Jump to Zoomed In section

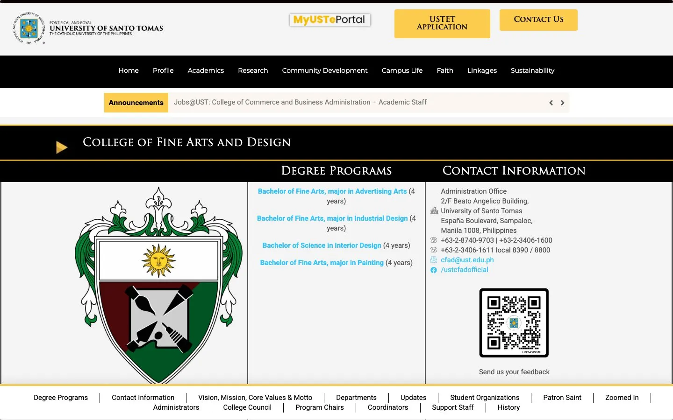[x=622, y=398]
